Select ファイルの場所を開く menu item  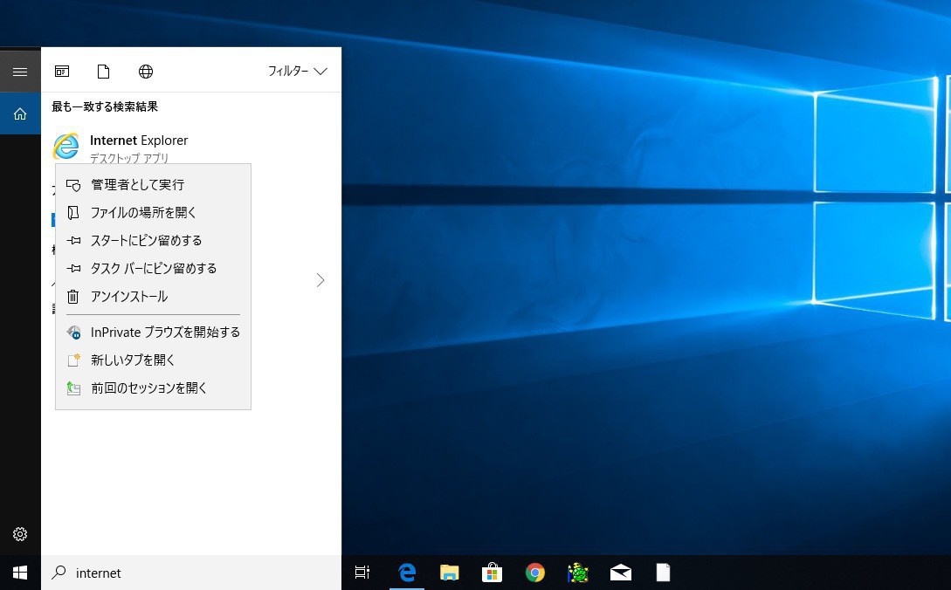coord(143,213)
